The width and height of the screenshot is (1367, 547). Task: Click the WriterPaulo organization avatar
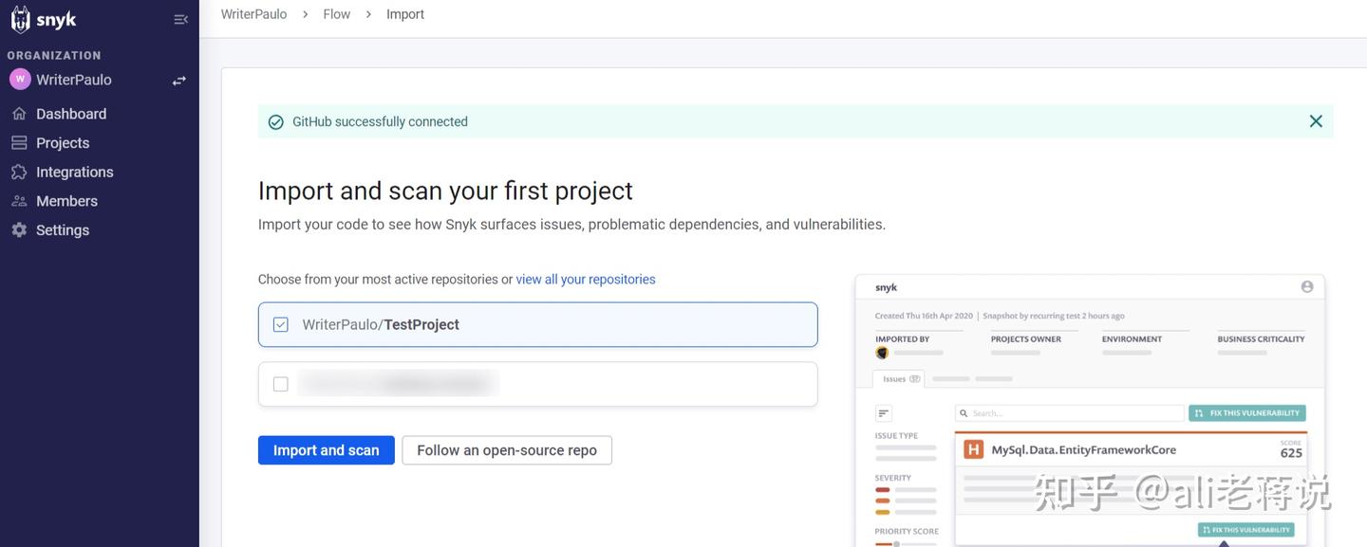(20, 80)
